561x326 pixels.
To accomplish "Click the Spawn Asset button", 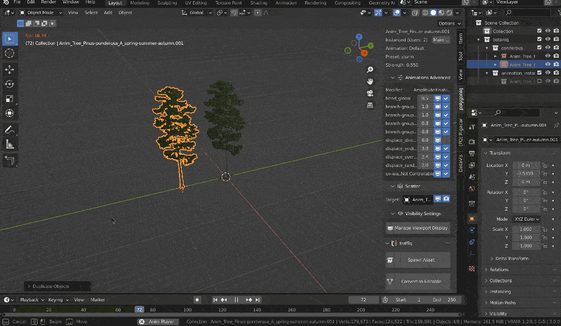I will [418, 260].
